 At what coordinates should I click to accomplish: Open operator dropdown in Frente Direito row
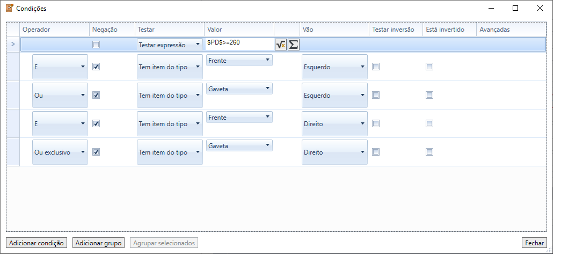[60, 124]
